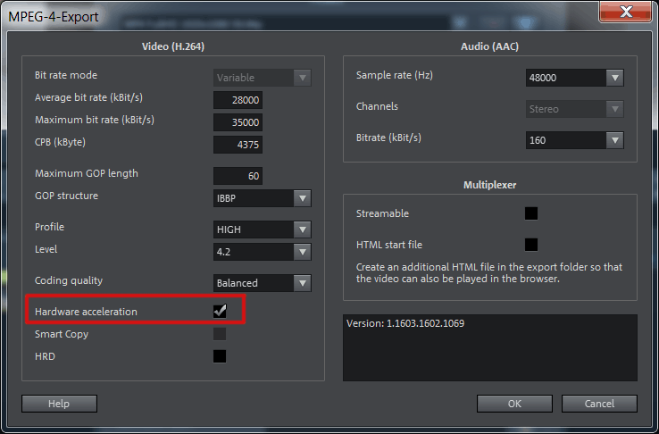The width and height of the screenshot is (659, 434).
Task: Open the Channels dropdown showing Stereo
Action: tap(574, 109)
